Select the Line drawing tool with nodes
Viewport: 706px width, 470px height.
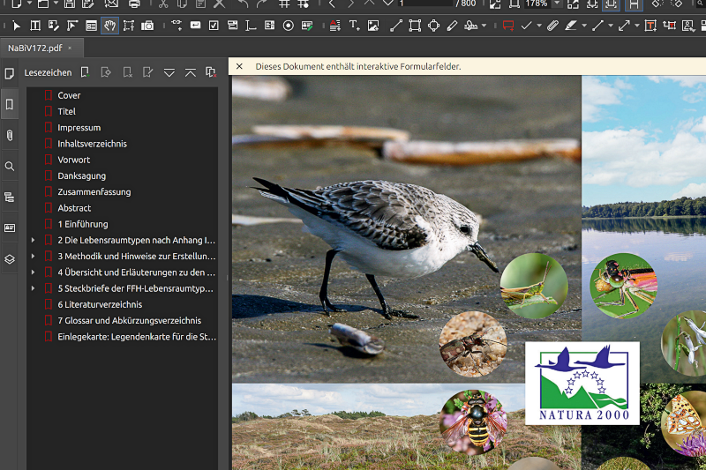click(x=396, y=26)
